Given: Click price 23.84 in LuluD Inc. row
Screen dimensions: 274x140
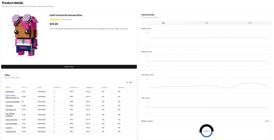Looking at the screenshot, I should 23,128.
